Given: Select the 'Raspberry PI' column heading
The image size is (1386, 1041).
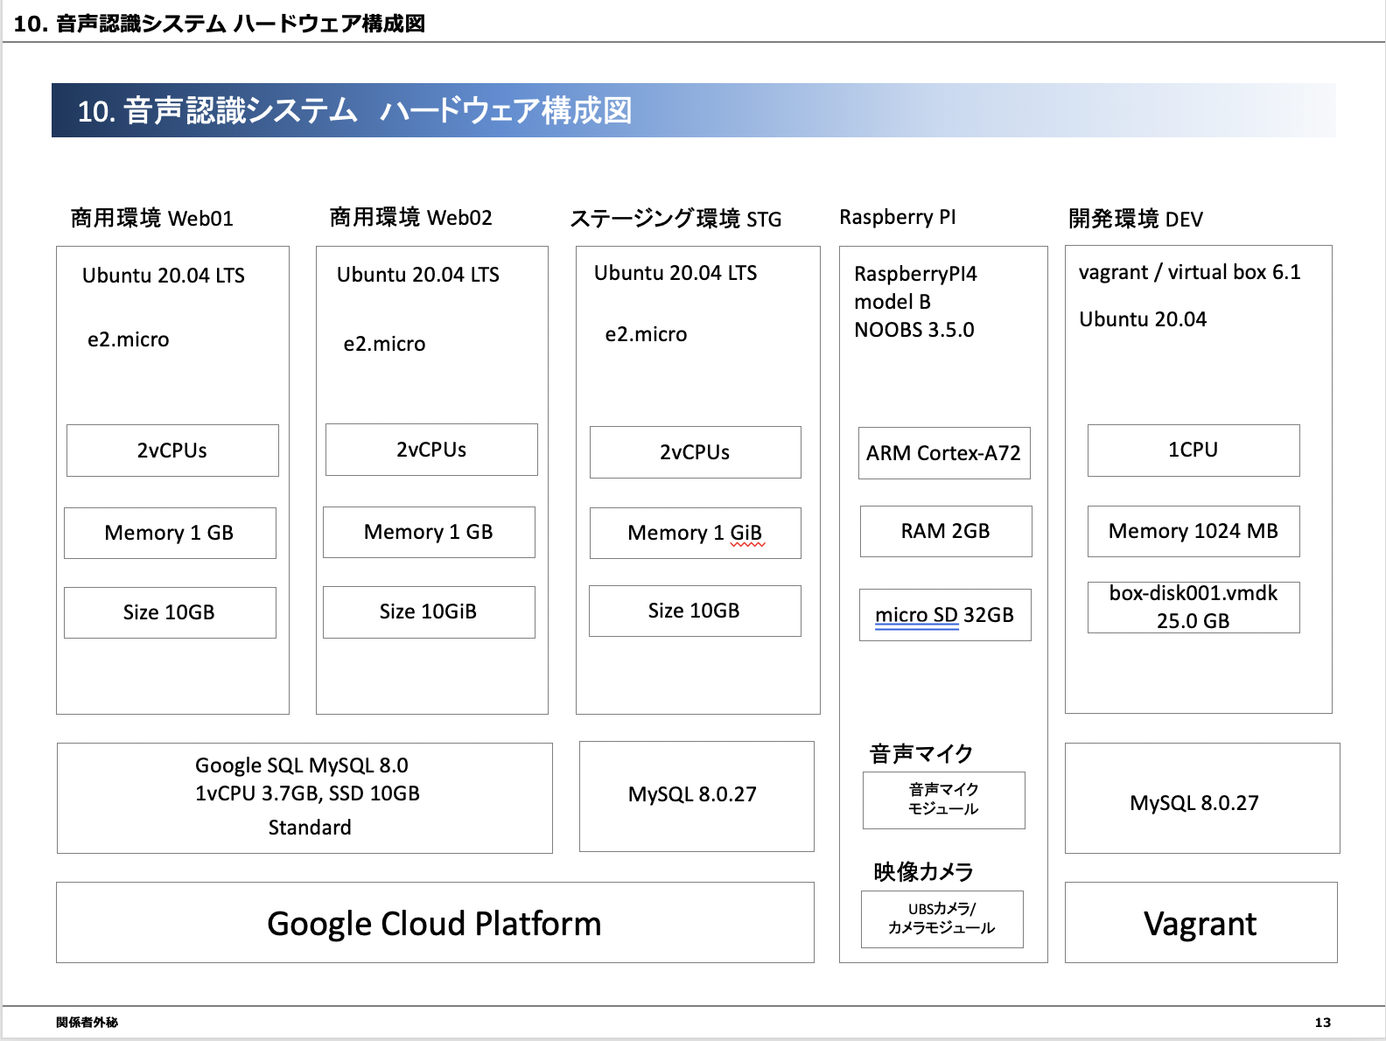Looking at the screenshot, I should [898, 217].
